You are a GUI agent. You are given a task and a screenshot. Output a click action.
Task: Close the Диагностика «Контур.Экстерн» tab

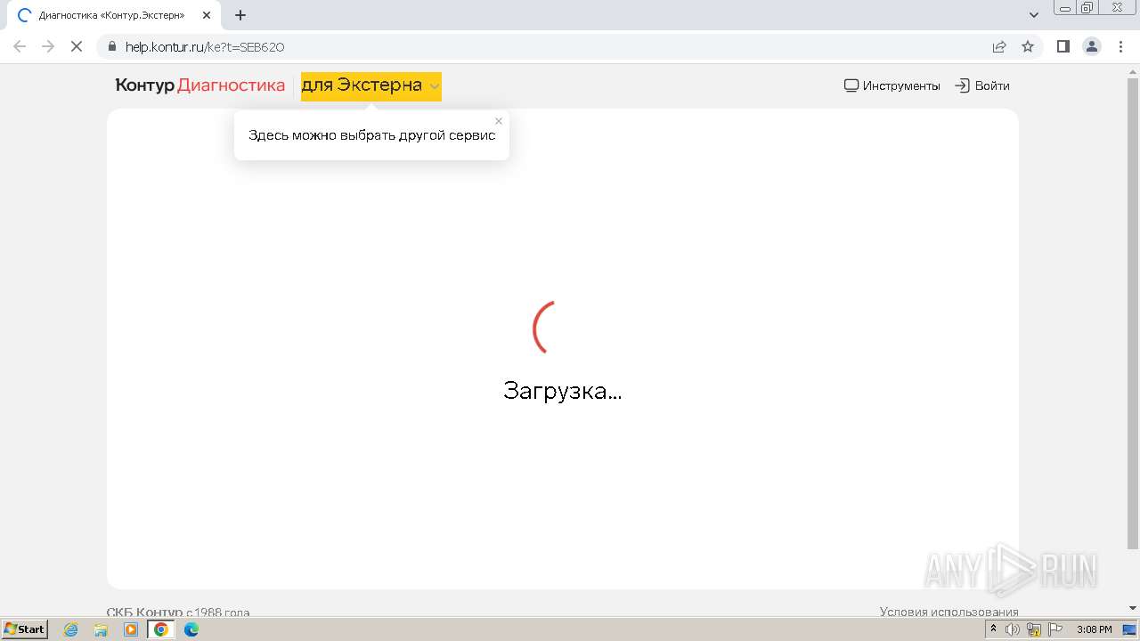pyautogui.click(x=207, y=15)
